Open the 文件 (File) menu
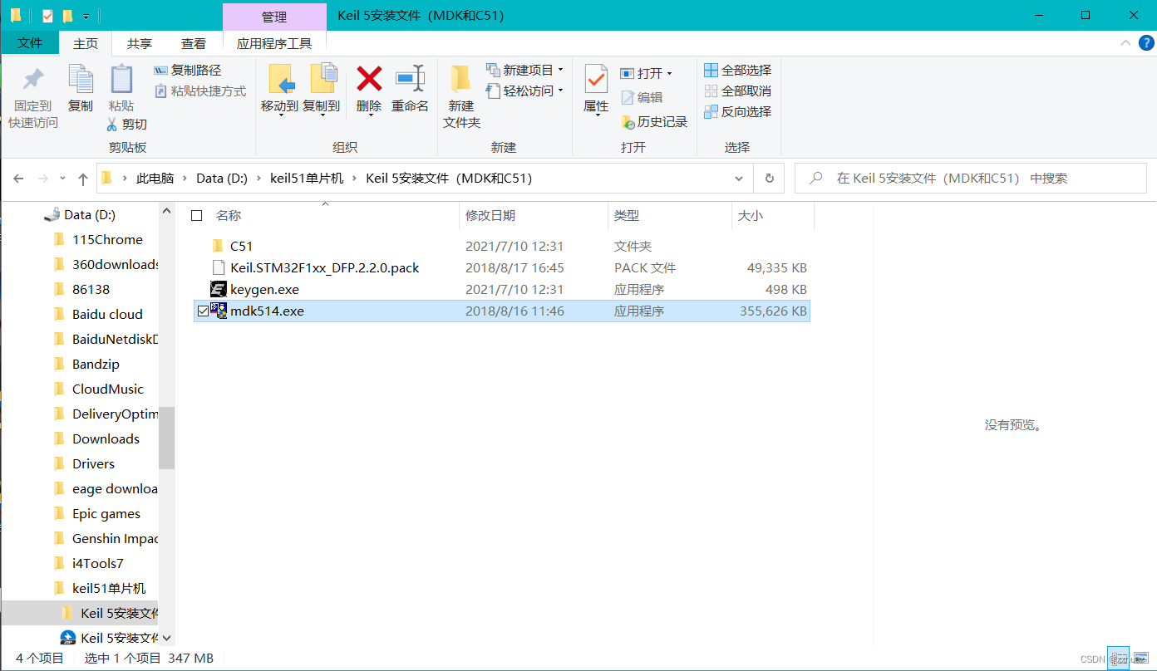The image size is (1157, 671). point(30,42)
